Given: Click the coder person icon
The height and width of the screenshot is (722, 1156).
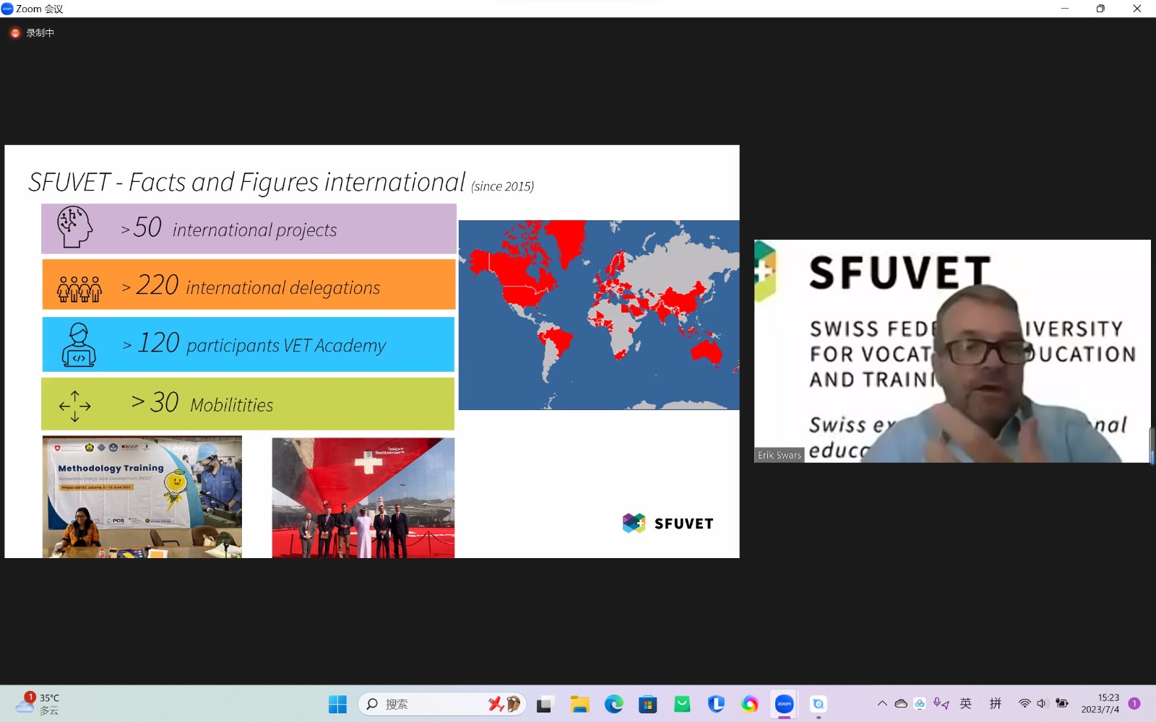Looking at the screenshot, I should tap(79, 344).
